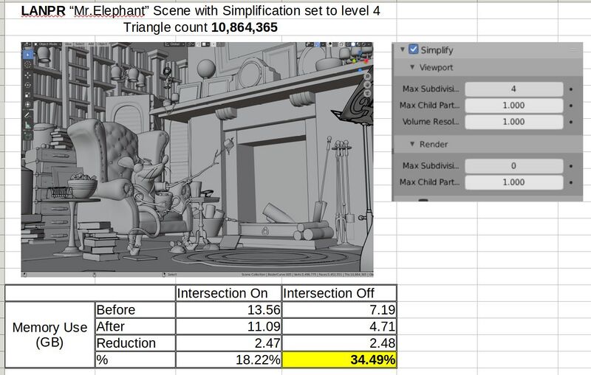Image resolution: width=591 pixels, height=375 pixels.
Task: Select the 3D Cursor tool
Action: click(28, 64)
